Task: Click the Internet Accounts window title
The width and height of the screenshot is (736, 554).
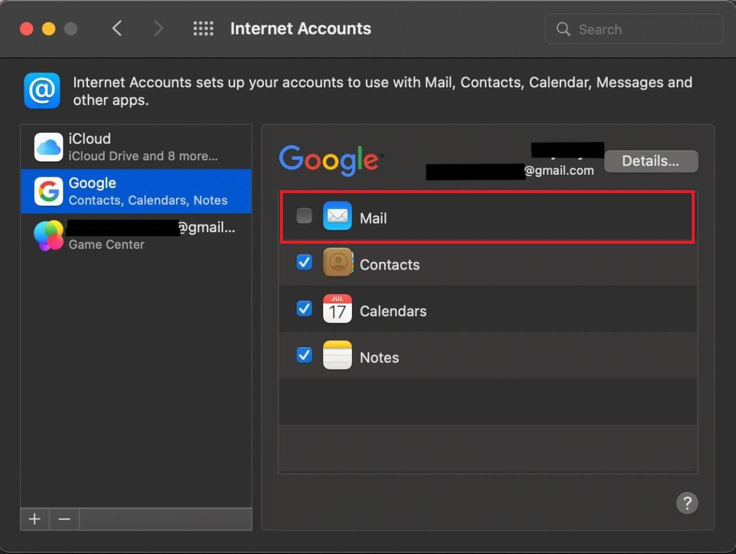Action: click(x=301, y=28)
